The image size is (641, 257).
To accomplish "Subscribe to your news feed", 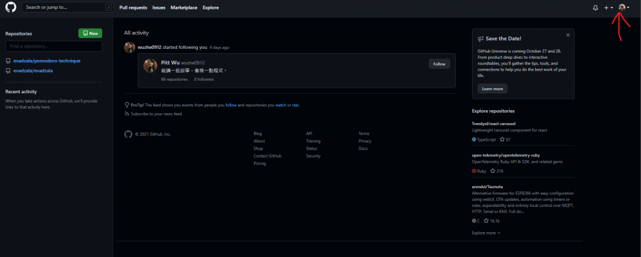I will pos(156,114).
